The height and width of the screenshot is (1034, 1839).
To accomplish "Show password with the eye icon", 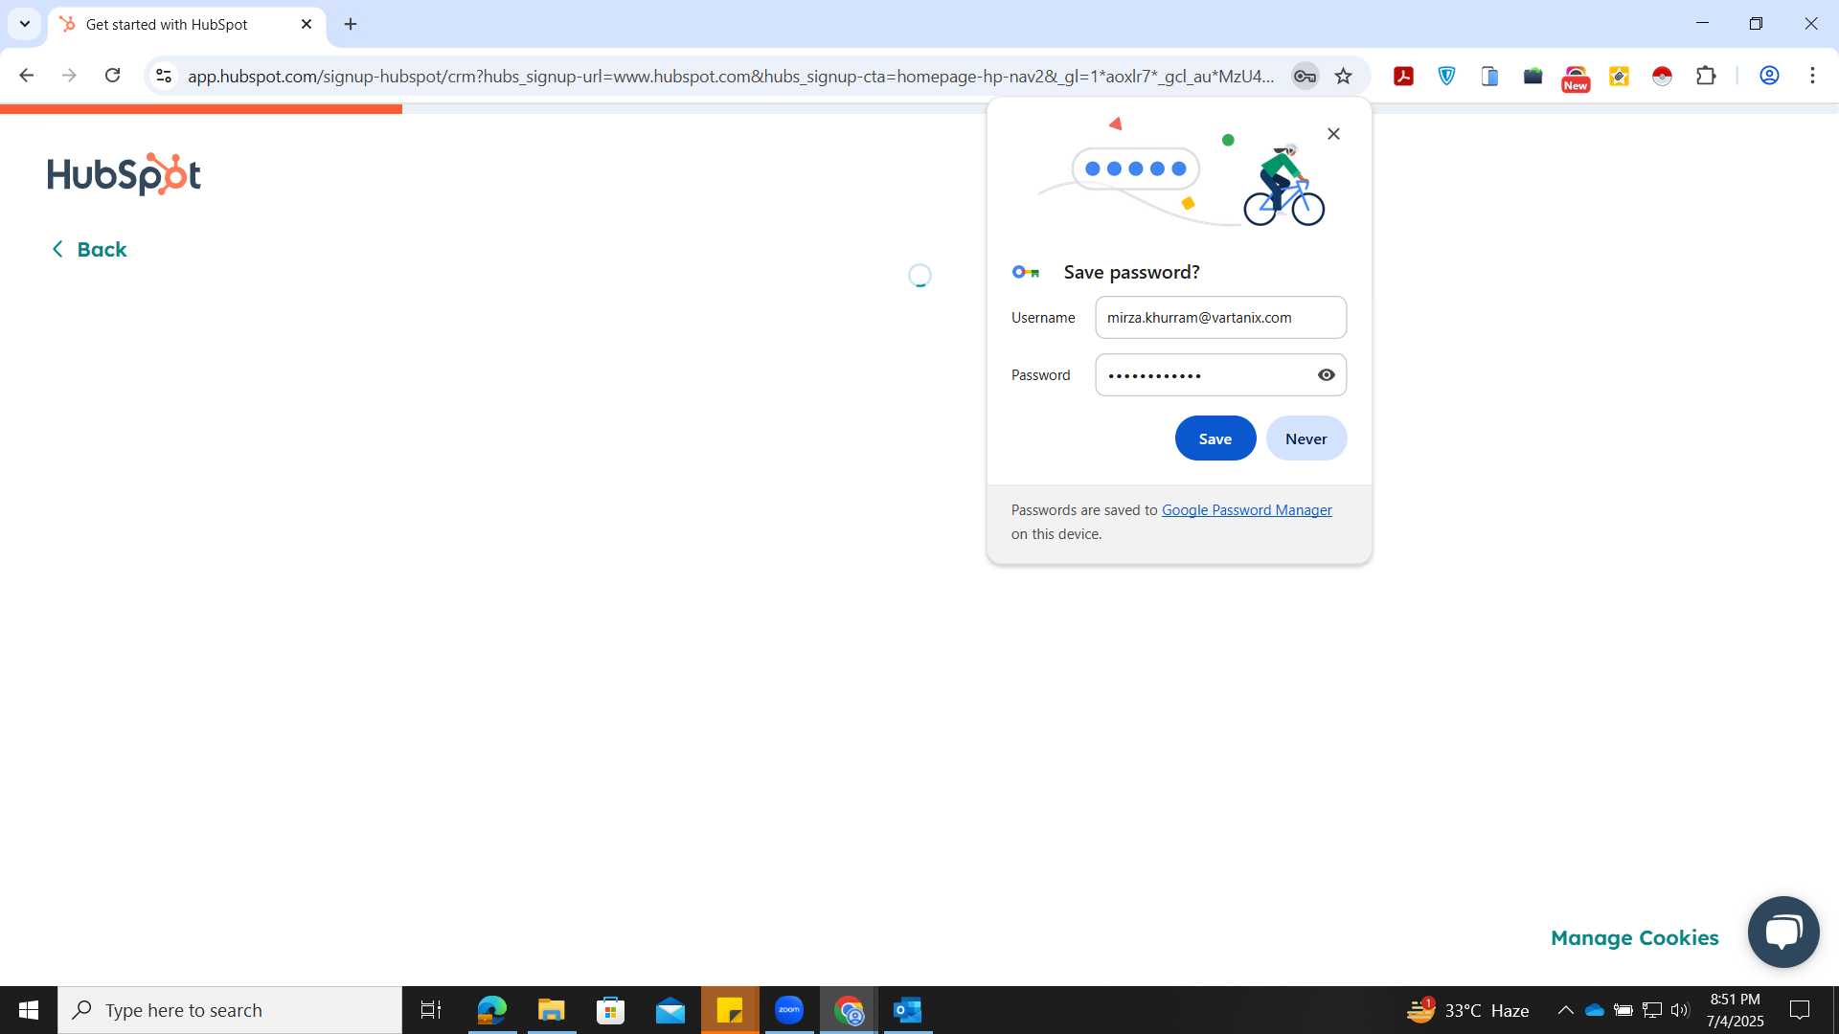I will click(1326, 375).
